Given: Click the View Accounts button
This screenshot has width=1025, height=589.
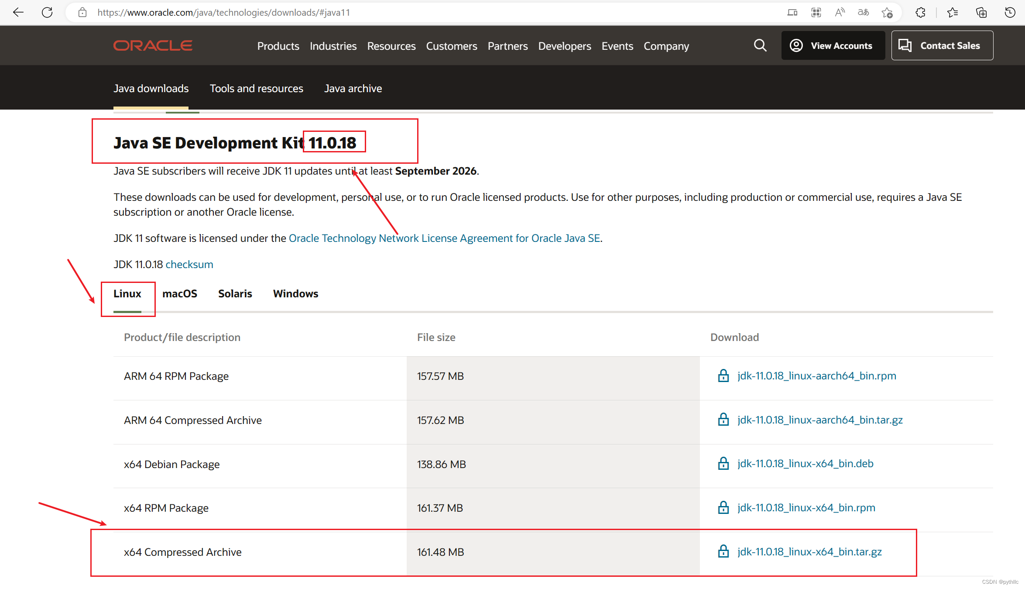Looking at the screenshot, I should point(833,45).
